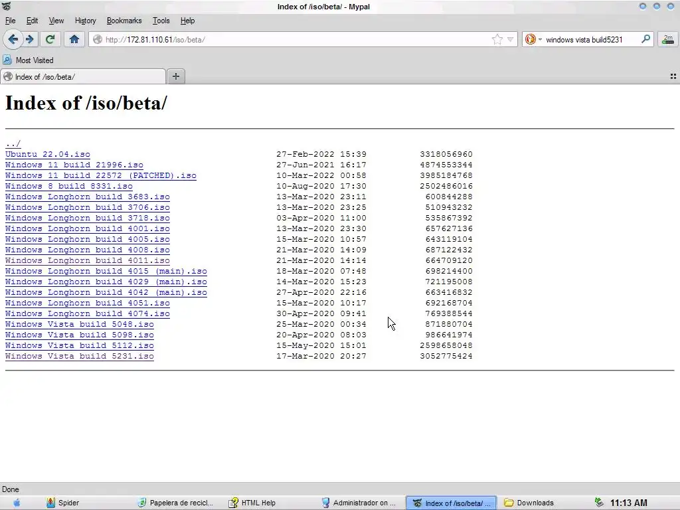Switch to Administrador on ... taskbar window
This screenshot has width=680, height=510.
[359, 503]
